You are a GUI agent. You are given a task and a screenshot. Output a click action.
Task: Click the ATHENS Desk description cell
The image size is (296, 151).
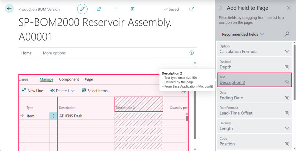(86, 116)
